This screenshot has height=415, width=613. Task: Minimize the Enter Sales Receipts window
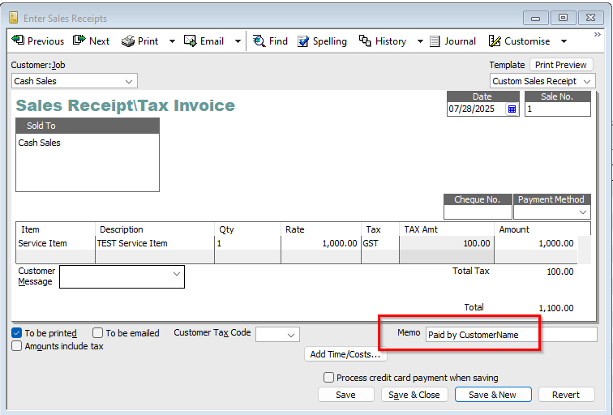coord(536,18)
